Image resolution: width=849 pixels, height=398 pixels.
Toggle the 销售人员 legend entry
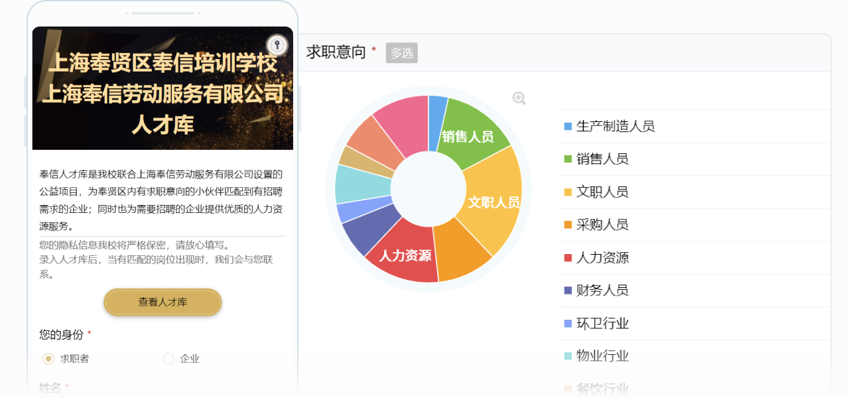(x=602, y=159)
